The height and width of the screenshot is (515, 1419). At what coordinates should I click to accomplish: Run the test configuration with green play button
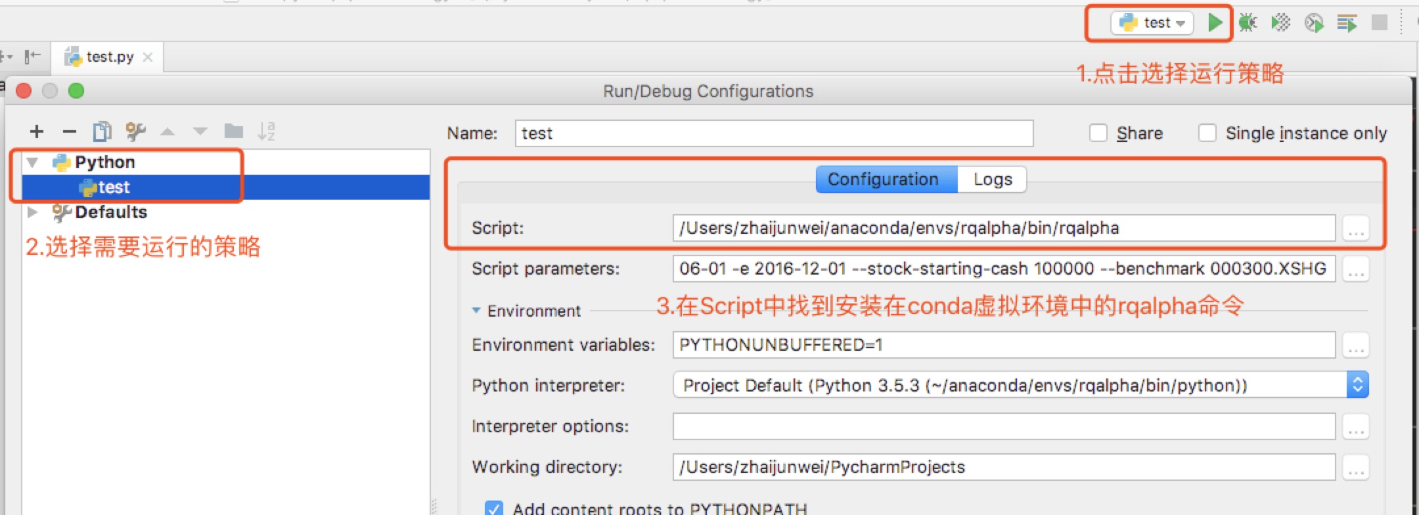click(1215, 22)
